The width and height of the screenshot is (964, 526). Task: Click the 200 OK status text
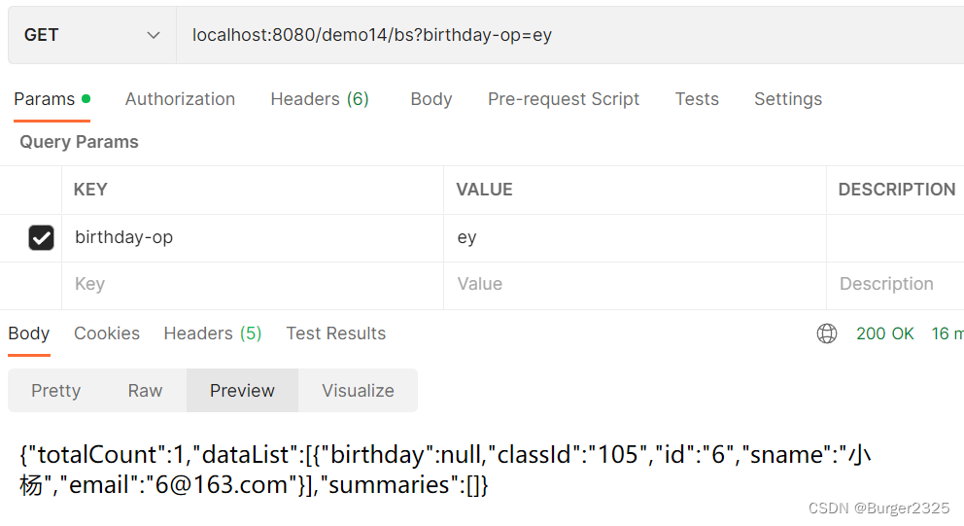click(x=884, y=333)
